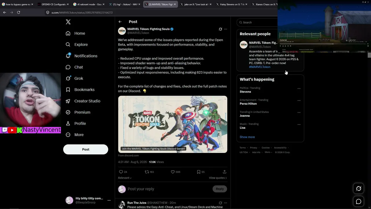Click the back arrow beside the Post heading
This screenshot has height=209, width=371.
point(120,22)
